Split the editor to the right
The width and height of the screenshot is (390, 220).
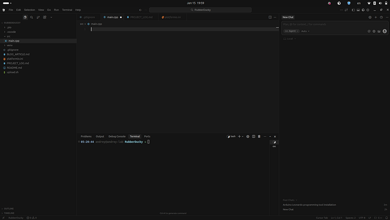pos(270,17)
